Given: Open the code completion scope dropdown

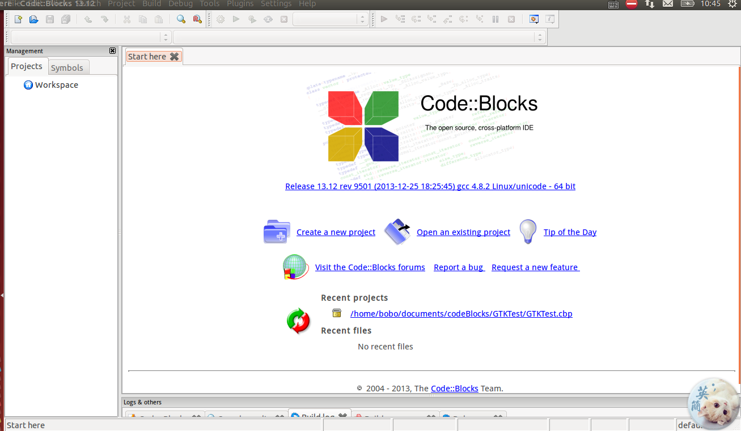Looking at the screenshot, I should tap(91, 37).
